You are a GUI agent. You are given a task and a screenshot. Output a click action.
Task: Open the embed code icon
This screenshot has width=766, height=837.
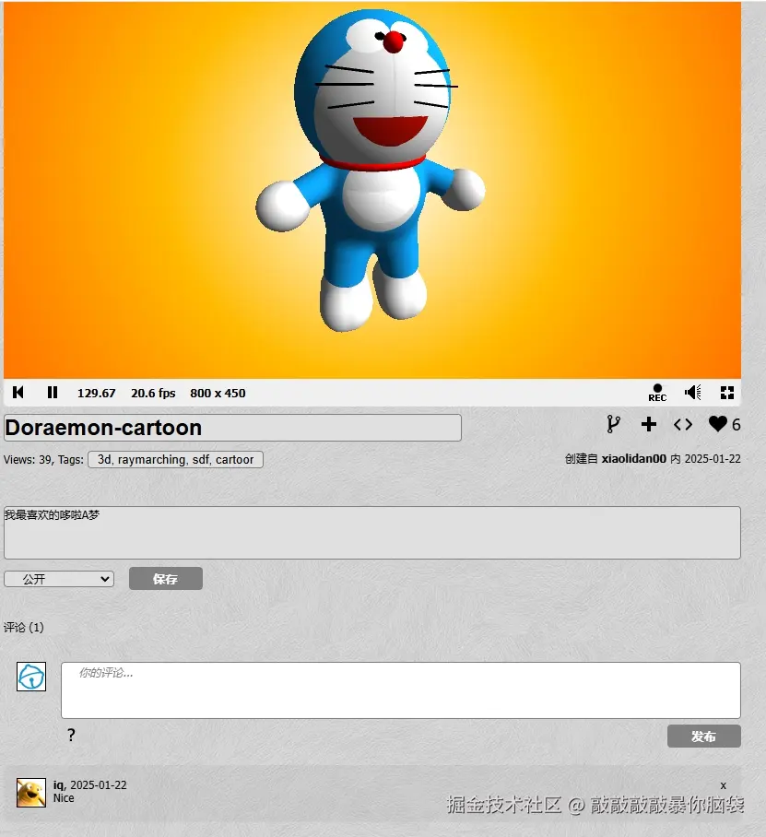tap(683, 424)
